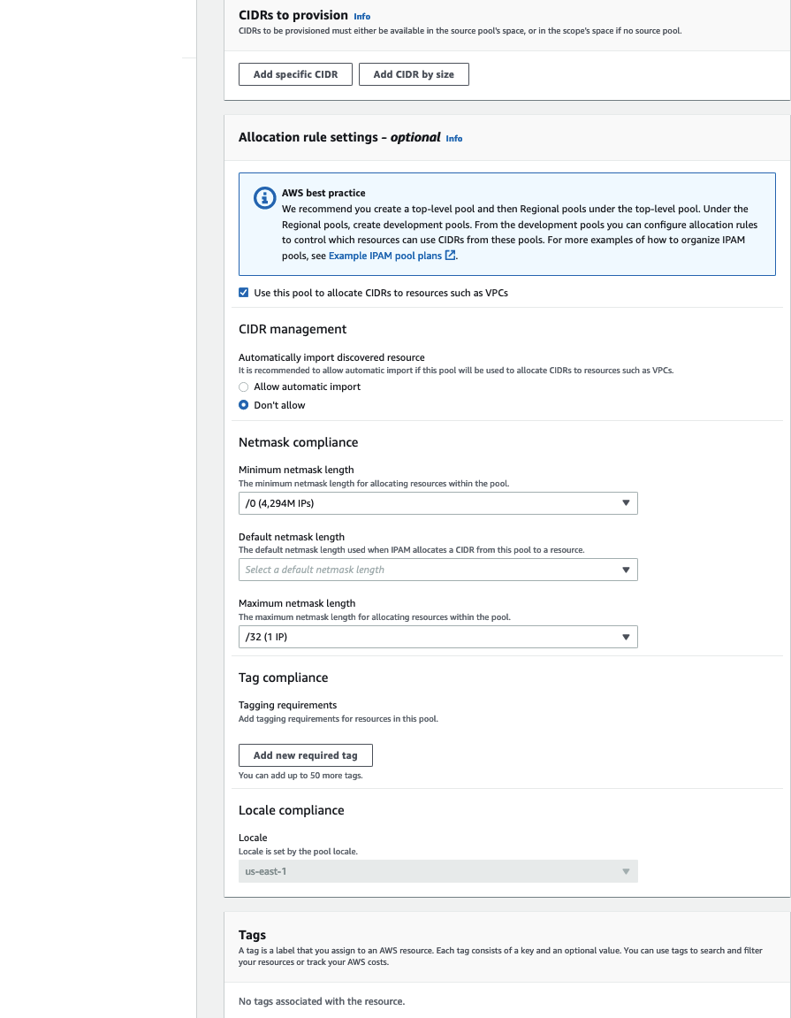Click the info circle in AWS best practice banner

click(x=264, y=197)
